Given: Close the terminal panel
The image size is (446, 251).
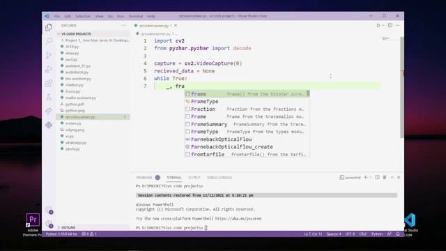Looking at the screenshot, I should [x=399, y=177].
